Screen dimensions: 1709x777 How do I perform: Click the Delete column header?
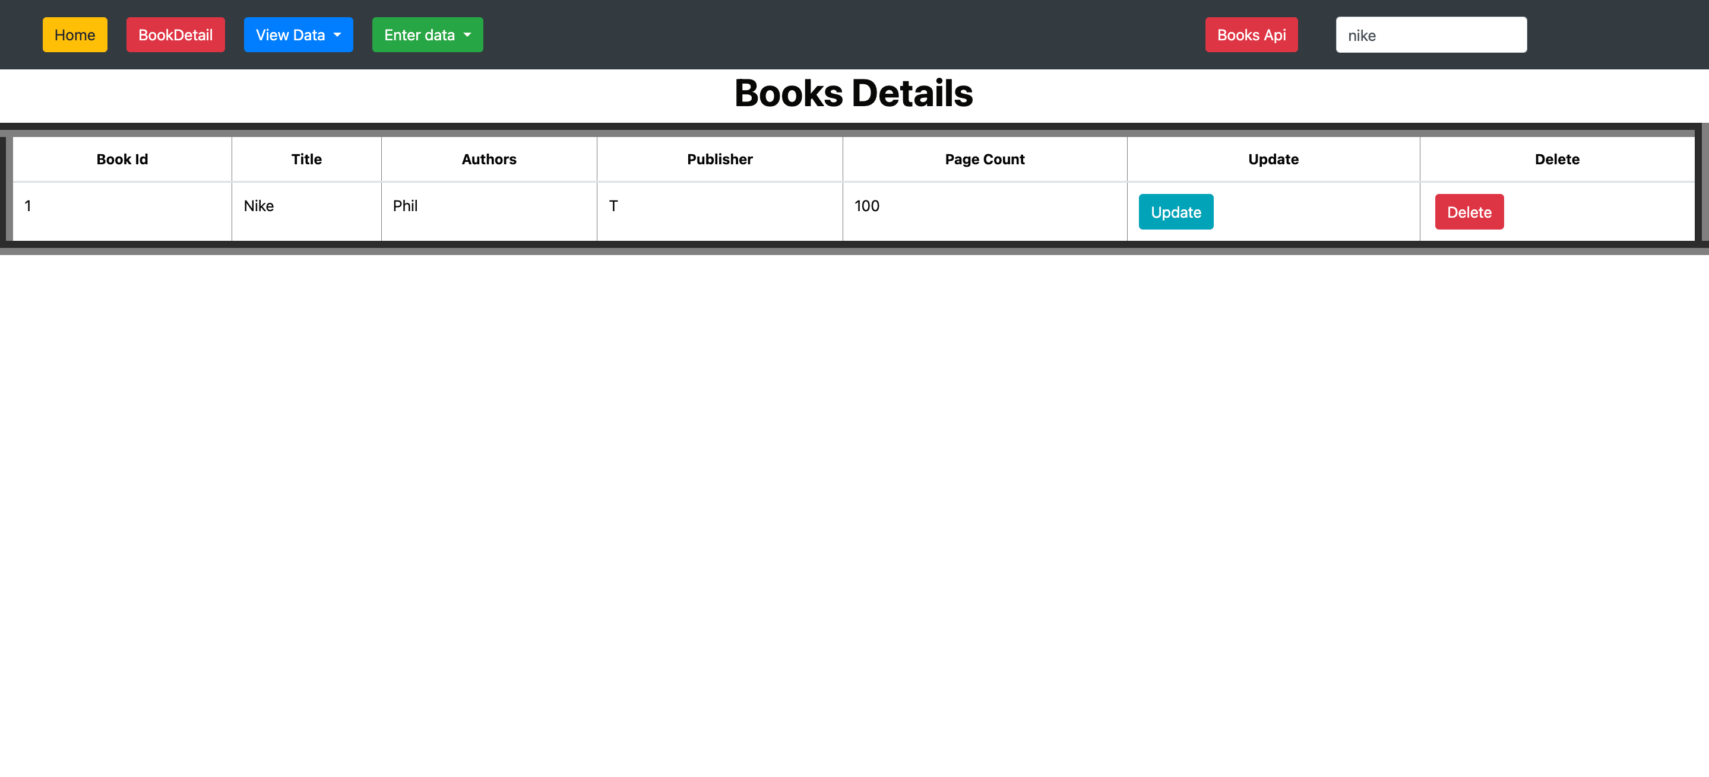[1556, 159]
